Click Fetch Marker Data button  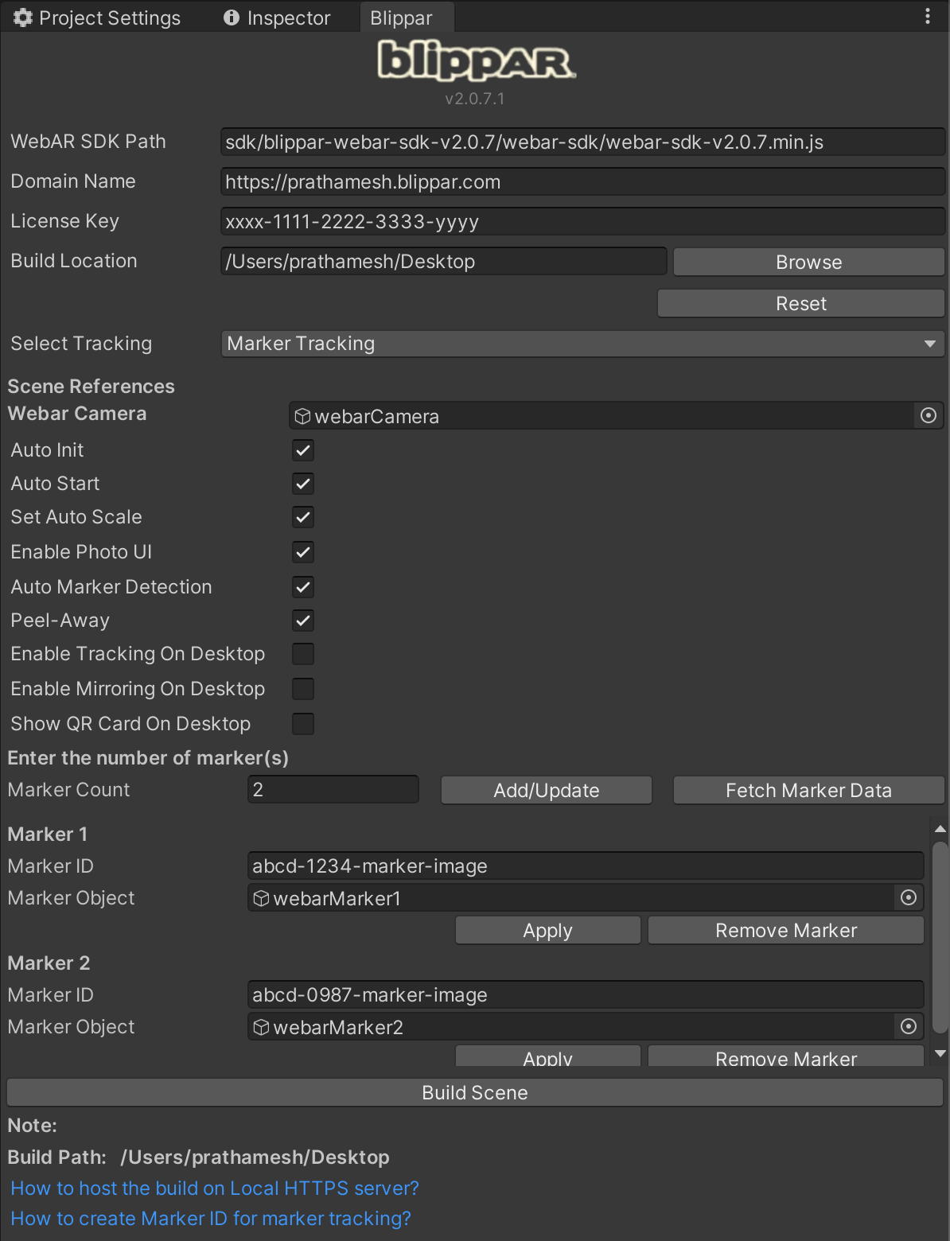[808, 791]
